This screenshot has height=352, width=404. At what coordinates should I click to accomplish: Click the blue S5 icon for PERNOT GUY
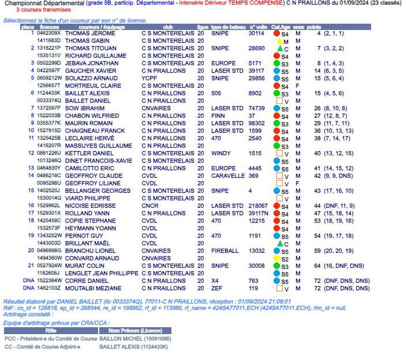point(276,236)
